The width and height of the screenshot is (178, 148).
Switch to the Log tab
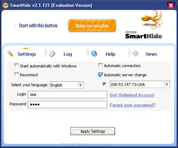(68, 54)
